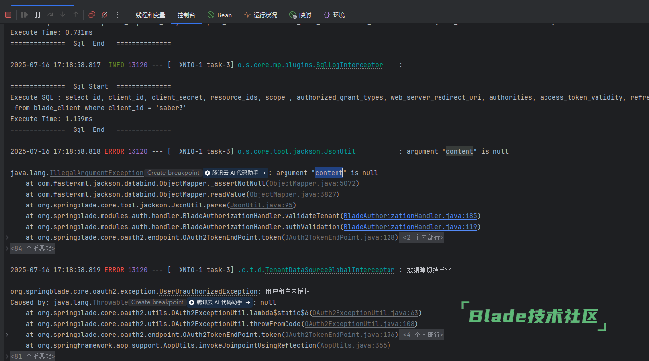Open BladeAuthorizationHandler.java:185 link
The height and width of the screenshot is (361, 649).
410,216
